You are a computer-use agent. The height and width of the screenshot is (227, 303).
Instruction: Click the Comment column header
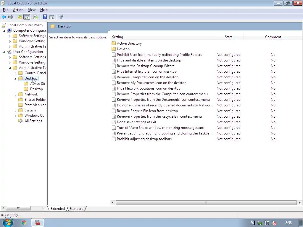pyautogui.click(x=273, y=37)
